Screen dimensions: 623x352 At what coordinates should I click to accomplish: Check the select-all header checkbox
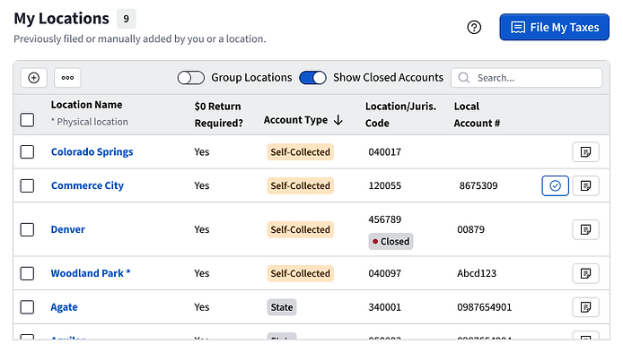(27, 120)
